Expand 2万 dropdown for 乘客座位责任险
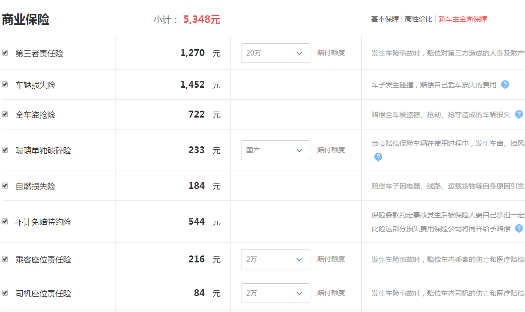Viewport: 525px width, 312px height. [x=275, y=259]
